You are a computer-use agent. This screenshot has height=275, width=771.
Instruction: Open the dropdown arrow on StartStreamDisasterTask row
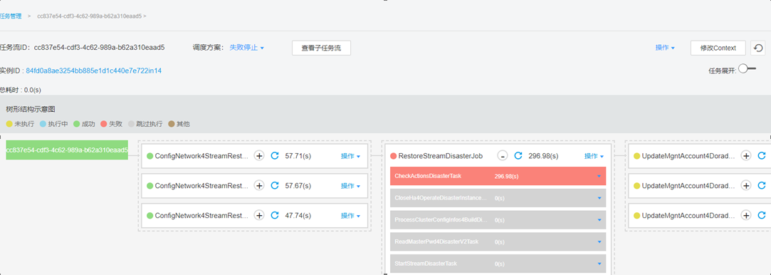(x=599, y=264)
